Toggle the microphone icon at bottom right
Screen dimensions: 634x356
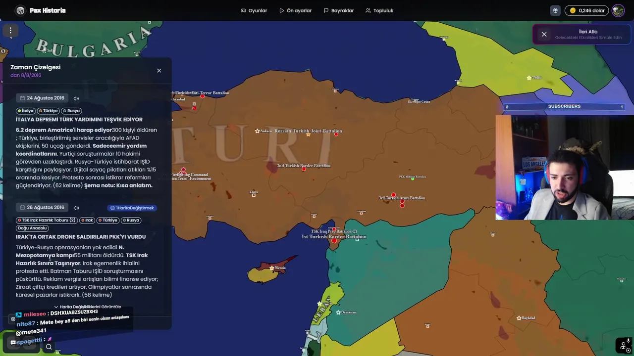point(628,341)
